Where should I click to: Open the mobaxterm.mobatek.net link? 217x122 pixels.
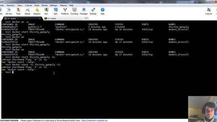[94, 121]
